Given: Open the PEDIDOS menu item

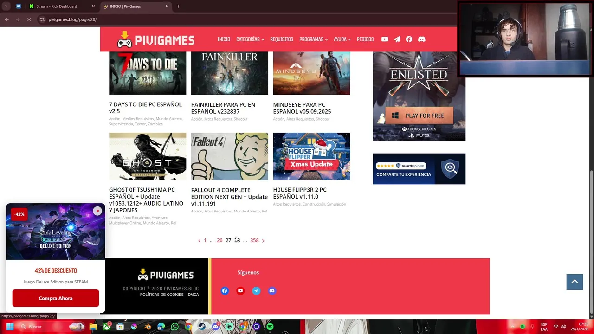Looking at the screenshot, I should click(365, 39).
